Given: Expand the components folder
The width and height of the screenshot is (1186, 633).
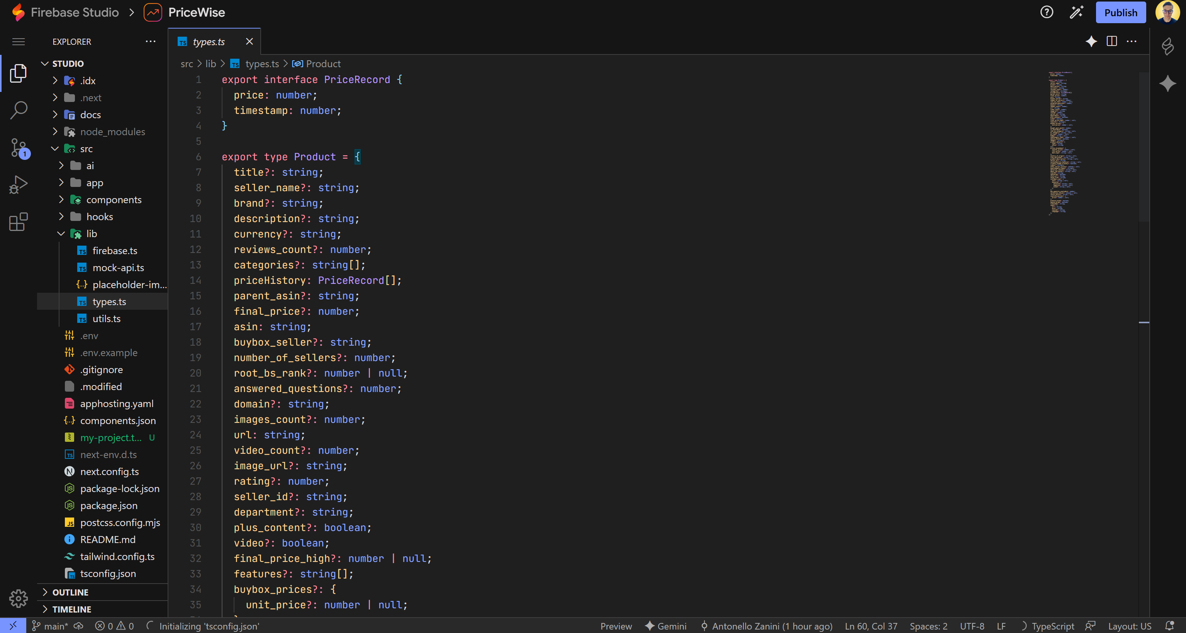Looking at the screenshot, I should pyautogui.click(x=113, y=200).
